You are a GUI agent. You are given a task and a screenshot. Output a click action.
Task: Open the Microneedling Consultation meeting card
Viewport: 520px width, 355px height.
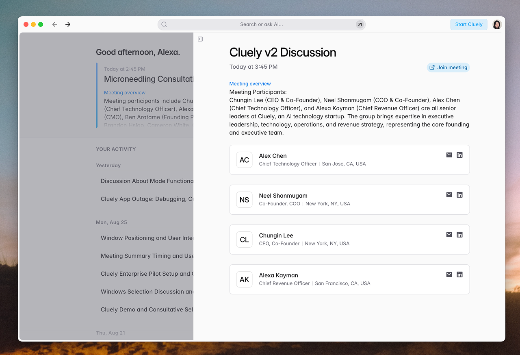(x=145, y=95)
